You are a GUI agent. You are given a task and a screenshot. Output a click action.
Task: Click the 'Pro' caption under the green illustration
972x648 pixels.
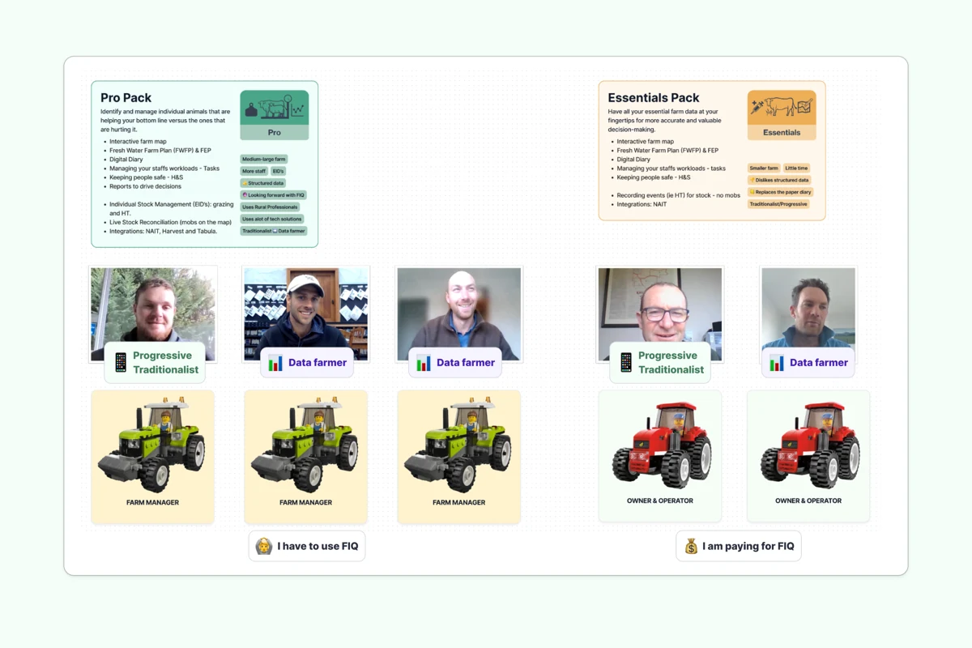[275, 133]
